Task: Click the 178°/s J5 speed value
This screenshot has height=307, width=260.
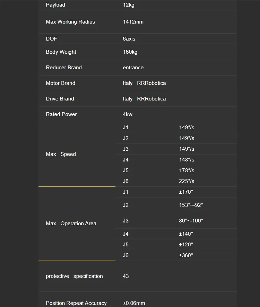Action: [x=187, y=170]
